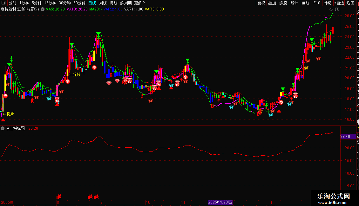Toggle 复权 price adjustment
The height and width of the screenshot is (206, 359).
click(261, 3)
